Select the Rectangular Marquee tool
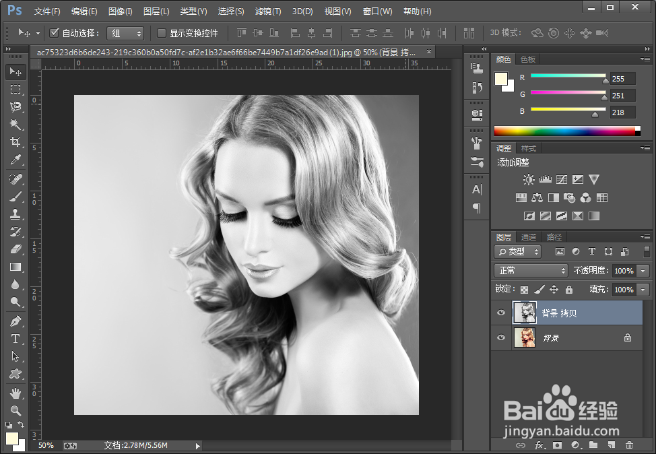 coord(15,89)
